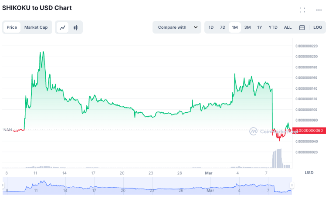The width and height of the screenshot is (329, 199).
Task: Set chart range to 1M
Action: tap(235, 27)
